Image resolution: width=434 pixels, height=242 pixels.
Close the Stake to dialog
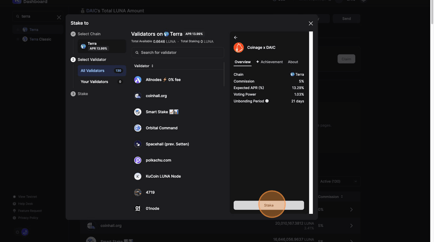click(311, 24)
